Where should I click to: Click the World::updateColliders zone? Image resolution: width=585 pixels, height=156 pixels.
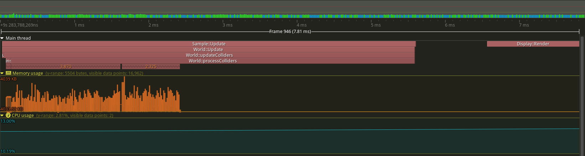[209, 55]
